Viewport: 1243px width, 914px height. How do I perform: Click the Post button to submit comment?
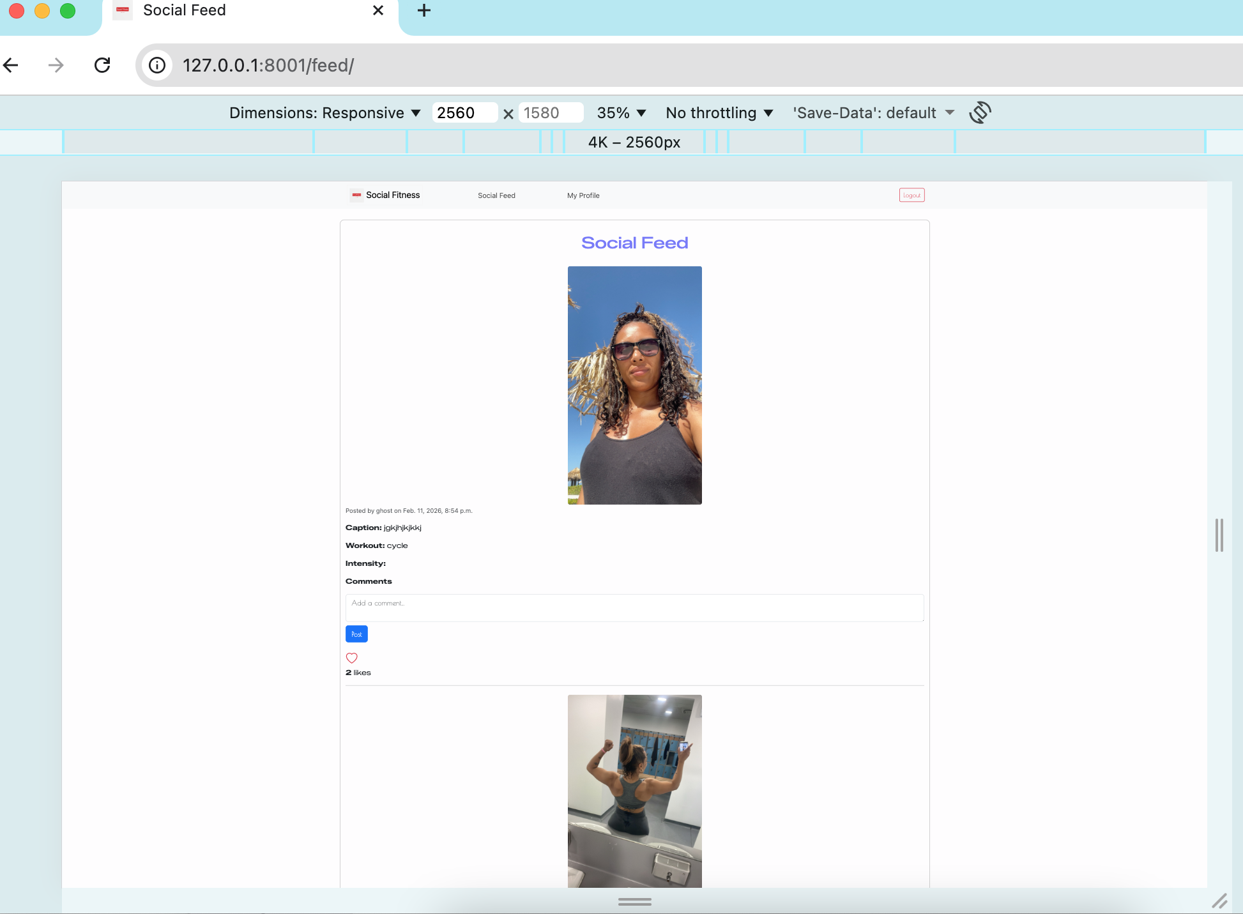356,634
